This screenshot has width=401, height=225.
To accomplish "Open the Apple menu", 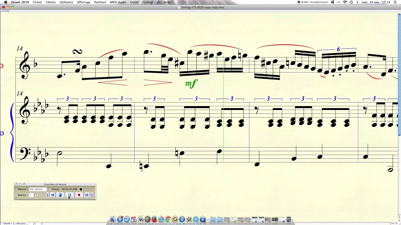I will point(5,2).
